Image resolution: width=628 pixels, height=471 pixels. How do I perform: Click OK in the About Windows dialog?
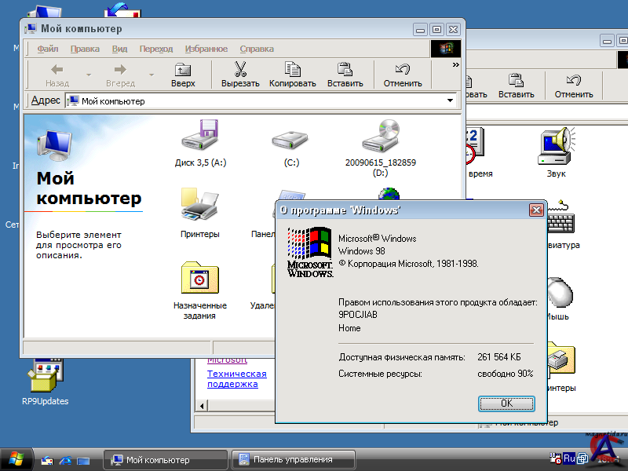[x=506, y=403]
